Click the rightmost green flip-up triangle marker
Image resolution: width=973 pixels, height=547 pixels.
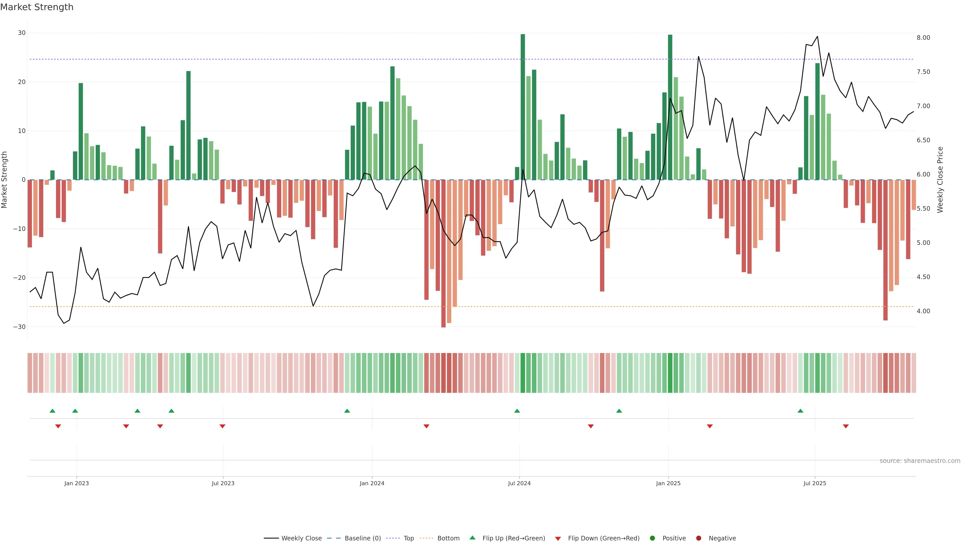pyautogui.click(x=800, y=411)
